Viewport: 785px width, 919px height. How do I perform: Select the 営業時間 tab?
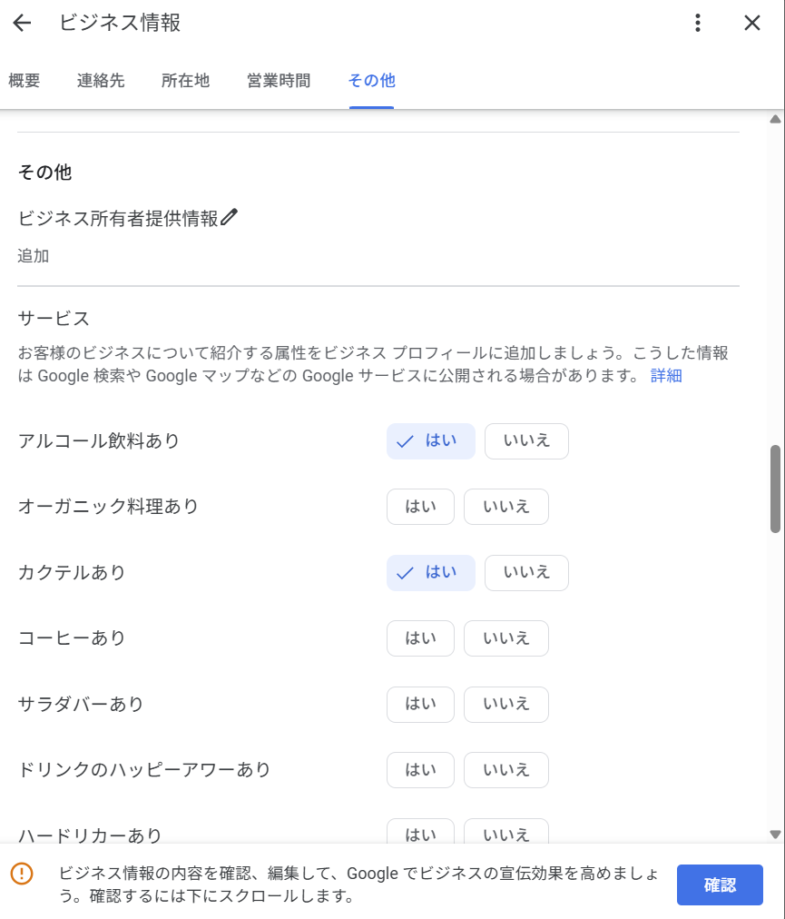pos(279,81)
